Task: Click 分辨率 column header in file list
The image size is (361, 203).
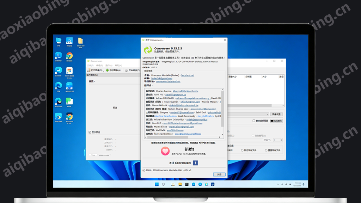Action: pos(249,76)
